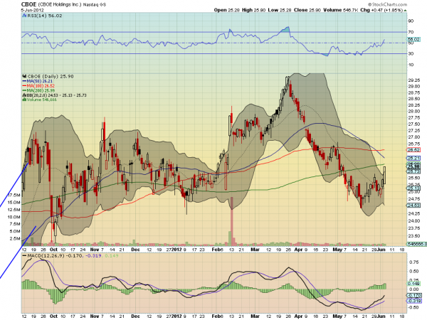
Task: Click the "5-Jun-2012" chart date
Action: pyautogui.click(x=33, y=10)
